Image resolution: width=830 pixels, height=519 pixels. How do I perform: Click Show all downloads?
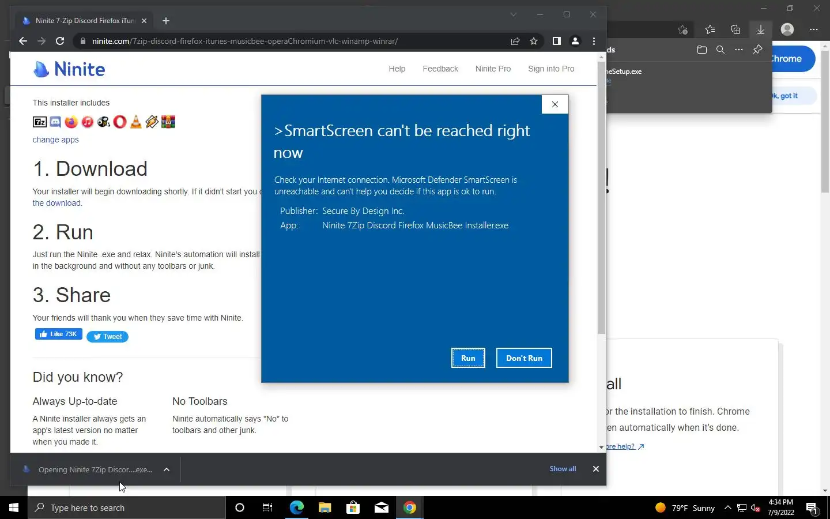pos(563,469)
